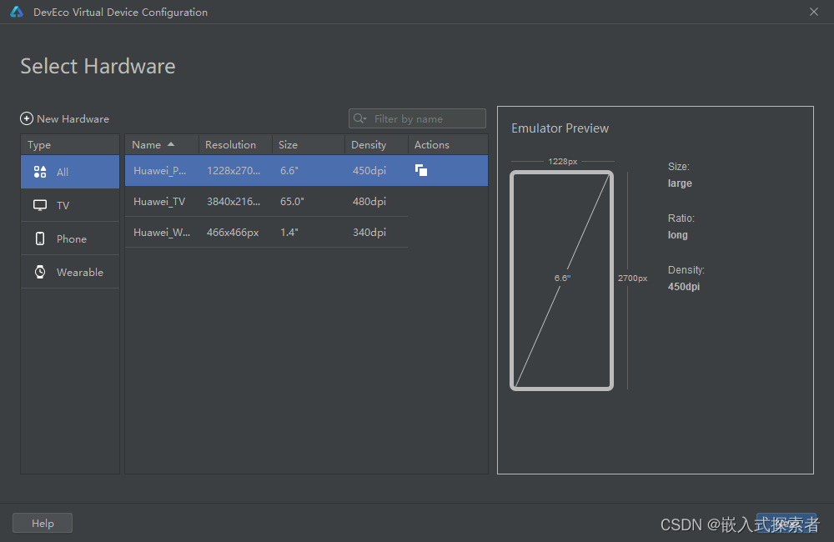Sort by the Name column header
Image resolution: width=834 pixels, height=542 pixels.
tap(162, 145)
